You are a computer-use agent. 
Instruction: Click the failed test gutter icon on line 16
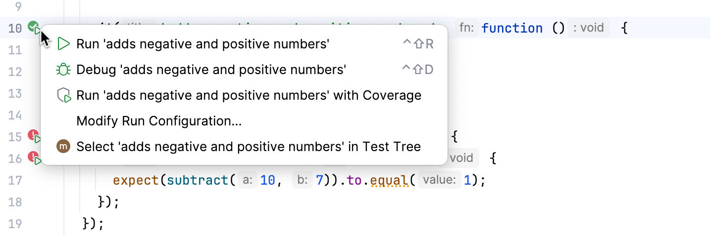click(34, 158)
